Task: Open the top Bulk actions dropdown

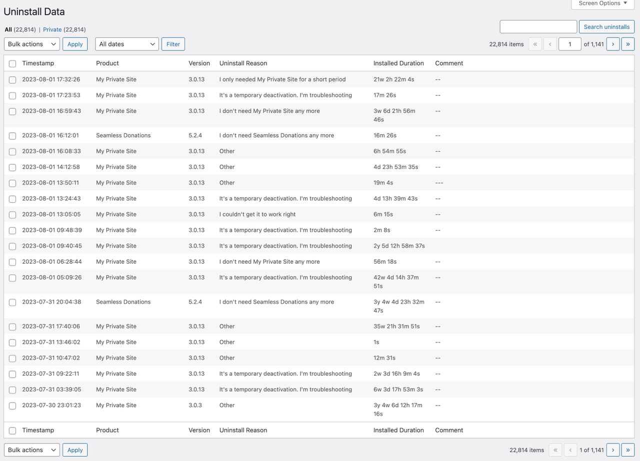Action: pyautogui.click(x=32, y=44)
